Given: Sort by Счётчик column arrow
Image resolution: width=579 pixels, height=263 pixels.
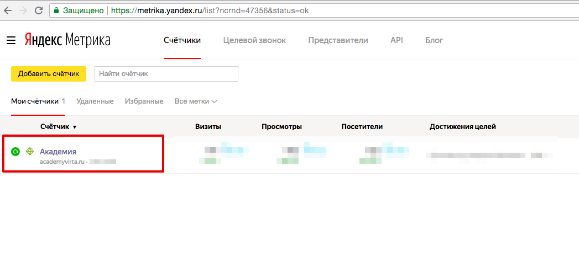Looking at the screenshot, I should (75, 127).
